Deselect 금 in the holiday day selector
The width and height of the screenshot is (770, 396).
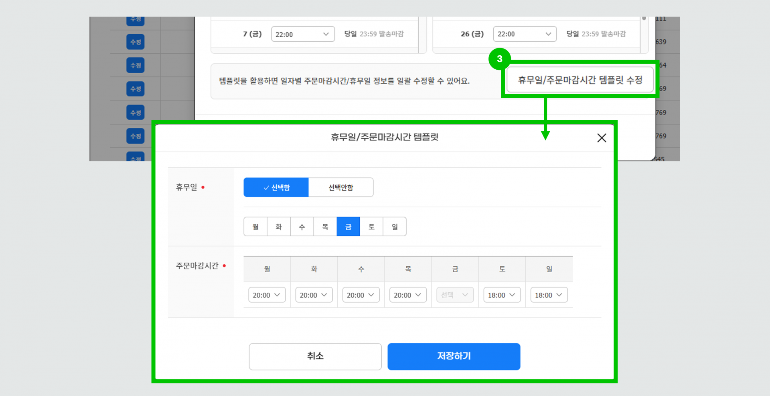click(x=348, y=227)
